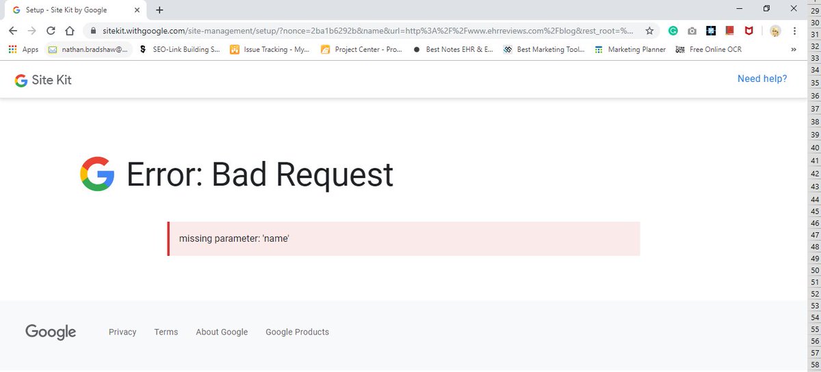
Task: Open a new tab with plus button
Action: click(159, 10)
